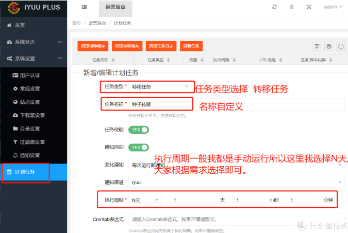Click the Crontab表达式 input field
Image resolution: width=348 pixels, height=233 pixels.
[236, 220]
